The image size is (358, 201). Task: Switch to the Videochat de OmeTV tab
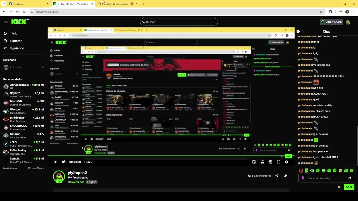coord(118,4)
